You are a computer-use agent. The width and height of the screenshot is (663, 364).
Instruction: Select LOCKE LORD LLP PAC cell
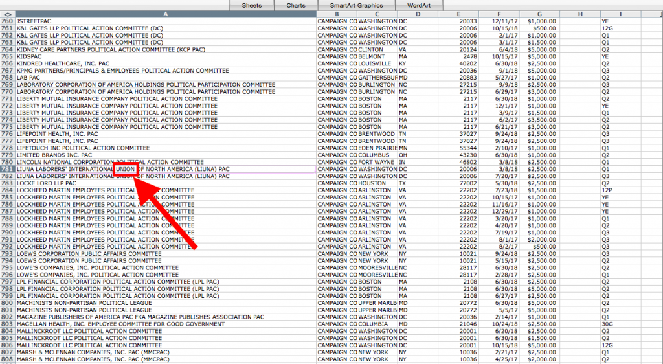coord(166,183)
